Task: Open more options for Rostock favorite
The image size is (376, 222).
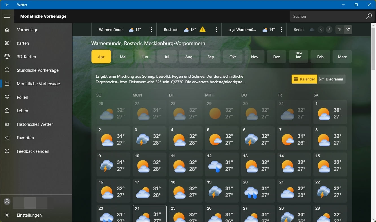Action: coord(217,30)
